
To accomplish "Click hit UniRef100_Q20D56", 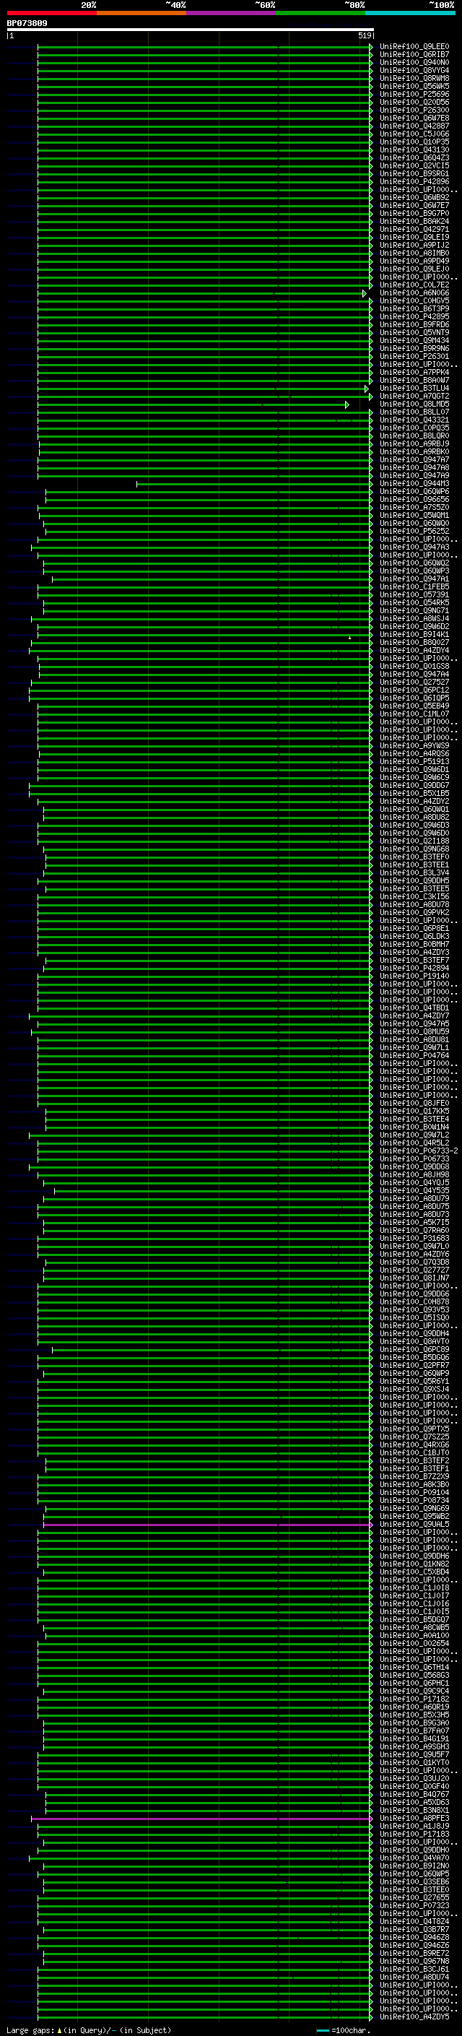I will (414, 102).
